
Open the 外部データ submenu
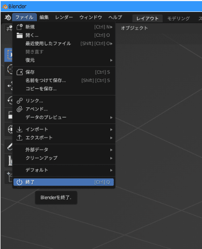[x=64, y=149]
